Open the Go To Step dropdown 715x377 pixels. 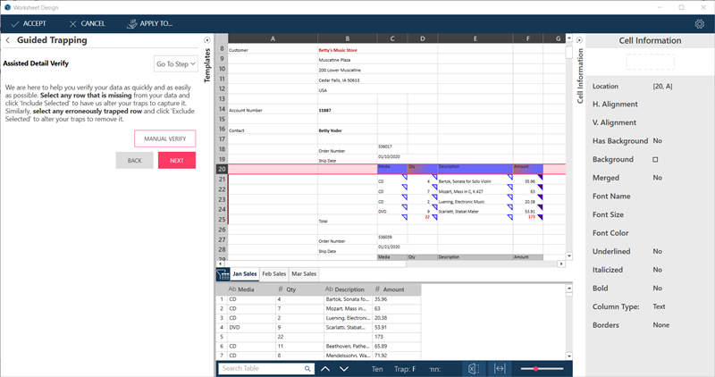176,63
